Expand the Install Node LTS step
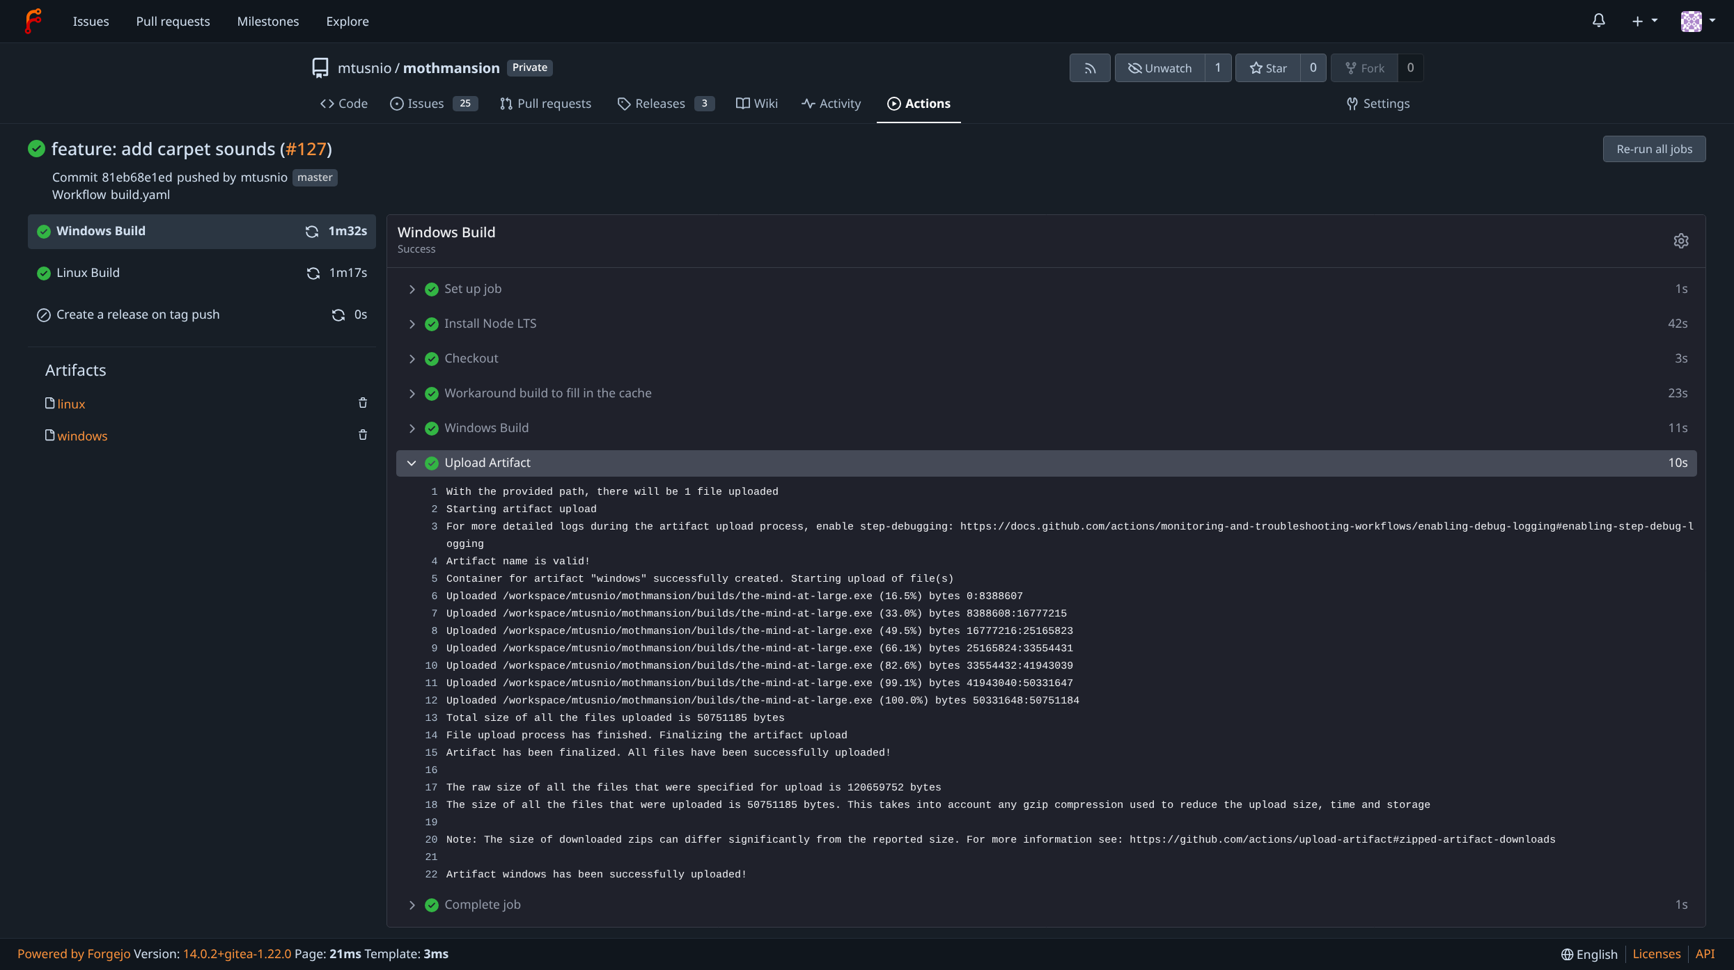 (x=412, y=324)
